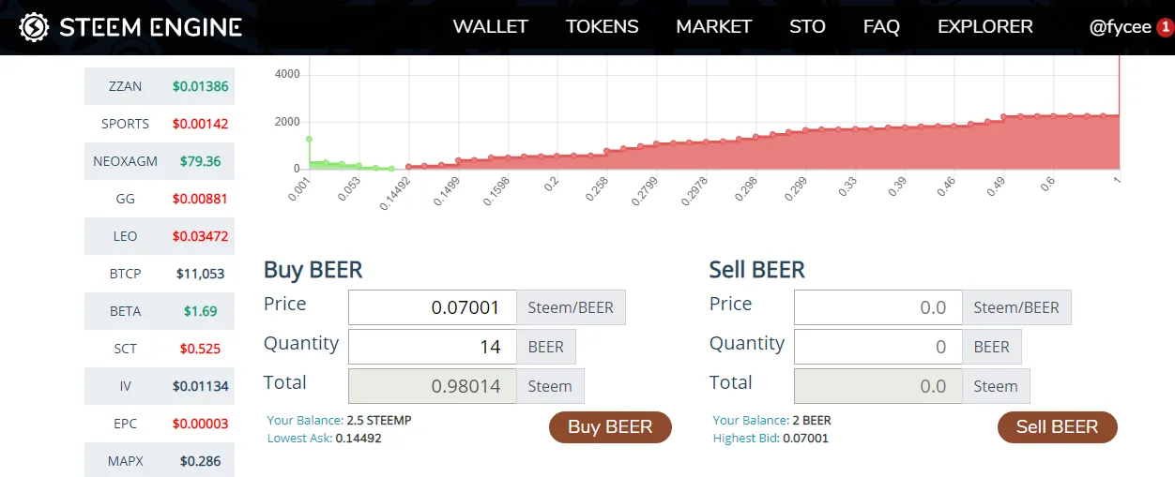Click the Buy BEER price input field
The width and height of the screenshot is (1175, 477).
(433, 307)
